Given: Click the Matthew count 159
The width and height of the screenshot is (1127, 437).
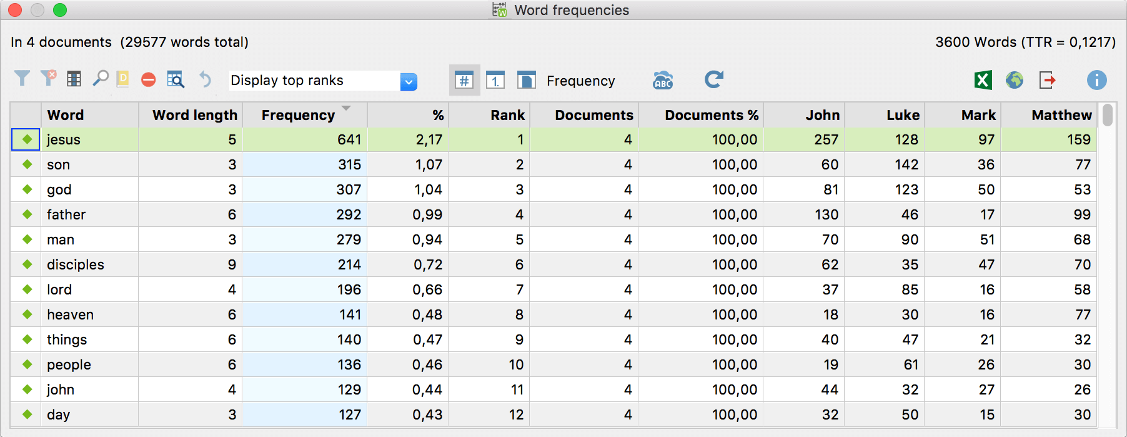Looking at the screenshot, I should click(1079, 139).
